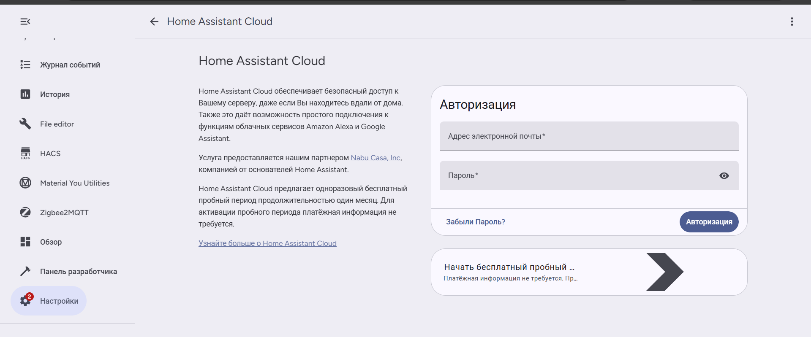811x337 pixels.
Task: Collapse the sidebar with the menu icon
Action: (x=25, y=22)
